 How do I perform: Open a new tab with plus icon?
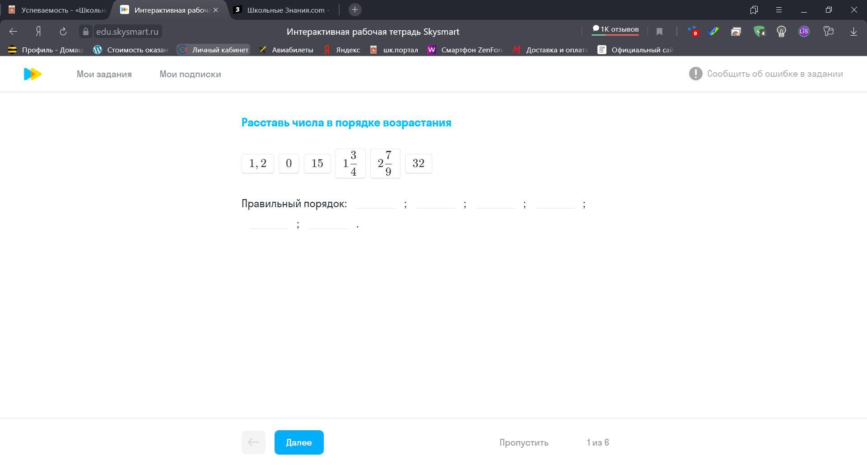pyautogui.click(x=355, y=10)
